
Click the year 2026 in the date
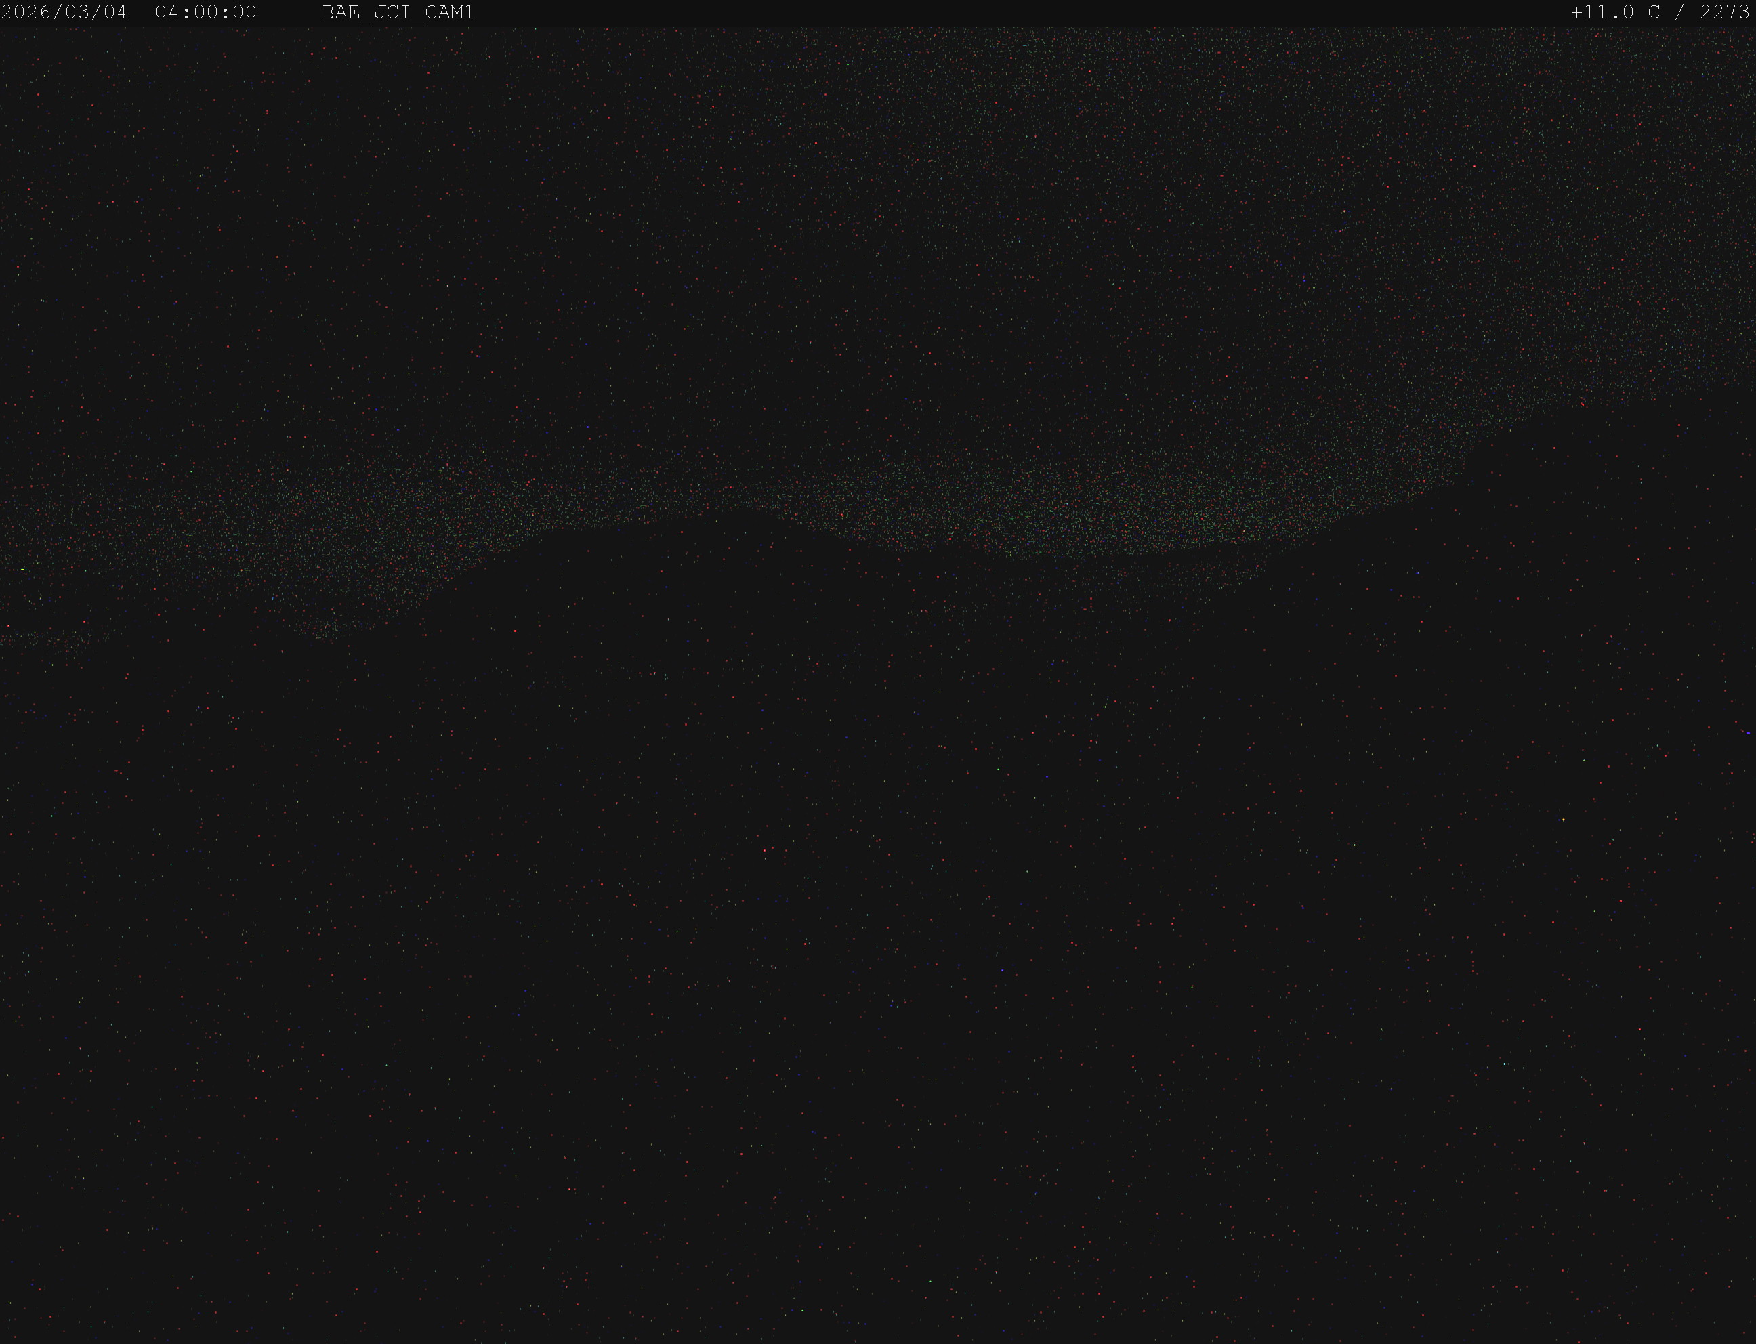click(26, 13)
